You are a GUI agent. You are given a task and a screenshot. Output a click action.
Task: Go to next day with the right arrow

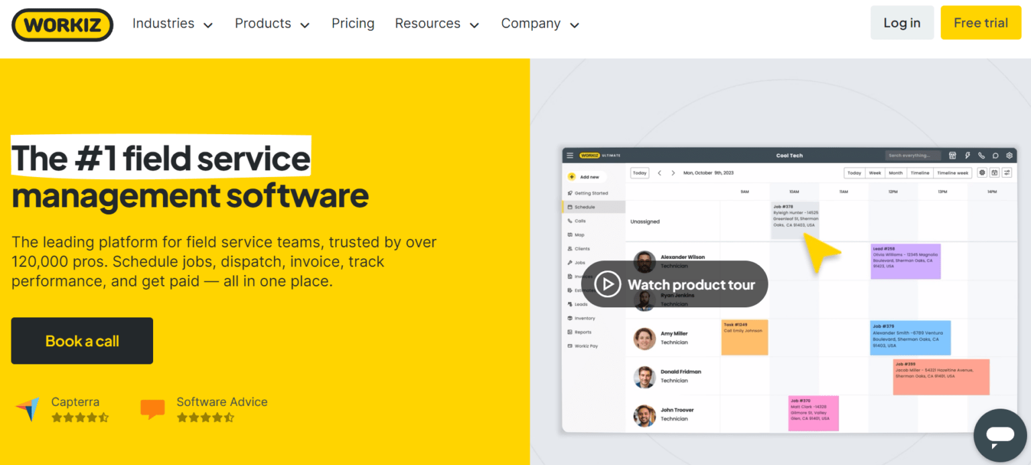(x=673, y=173)
